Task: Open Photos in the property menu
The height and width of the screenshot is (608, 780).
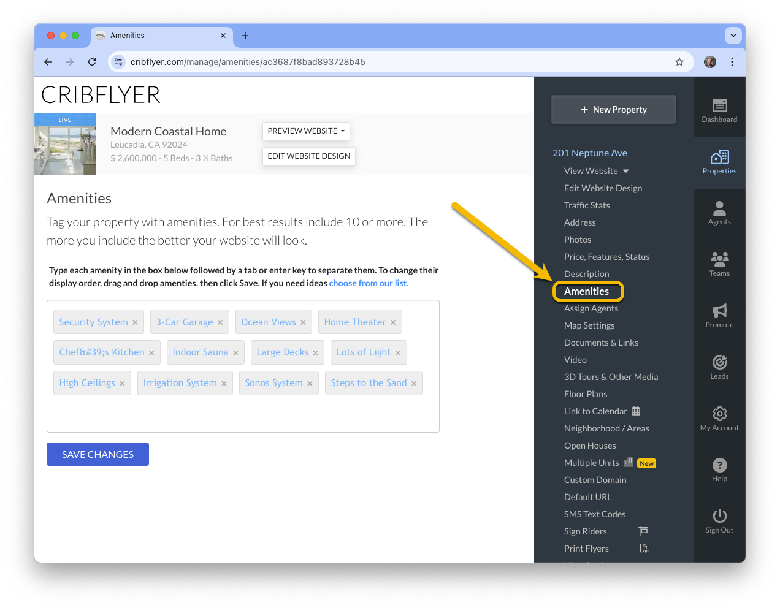Action: pyautogui.click(x=578, y=240)
